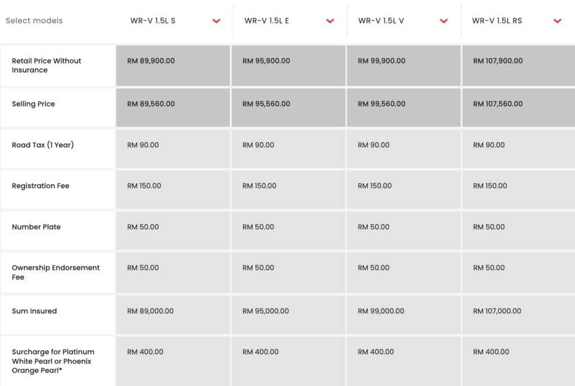Click the RM 95,000.00 sum insured value

pyautogui.click(x=266, y=311)
